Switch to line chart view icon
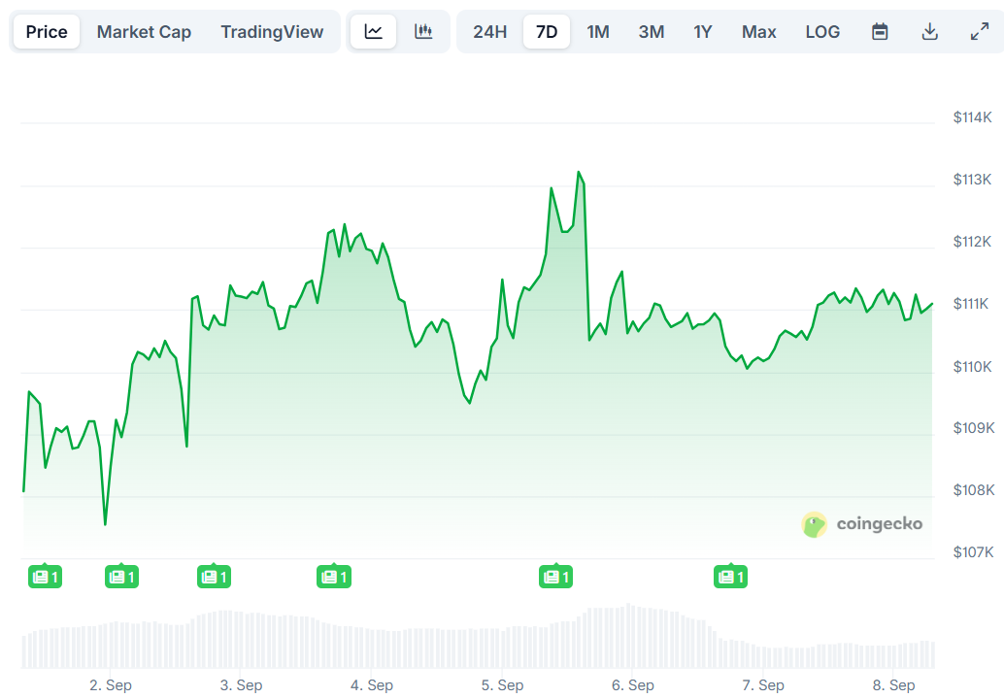This screenshot has width=1004, height=698. point(373,31)
